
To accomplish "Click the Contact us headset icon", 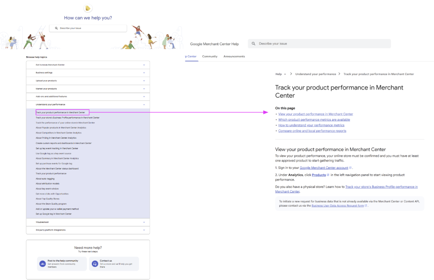I will [95, 264].
